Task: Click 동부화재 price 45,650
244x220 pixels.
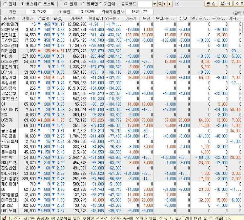Action: tap(30, 152)
